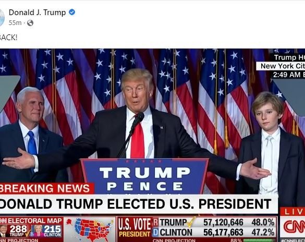The image size is (305, 242).
Task: Click the yellow checkmark beside TRUMP vote row
Action: pyautogui.click(x=191, y=222)
